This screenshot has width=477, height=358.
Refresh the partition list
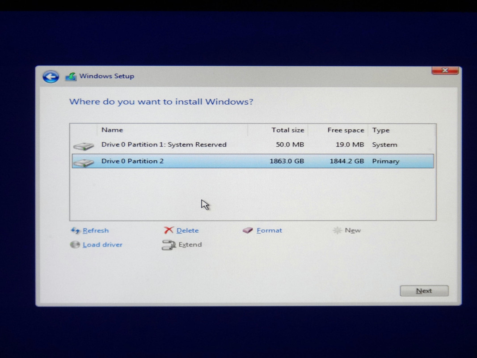click(x=96, y=230)
